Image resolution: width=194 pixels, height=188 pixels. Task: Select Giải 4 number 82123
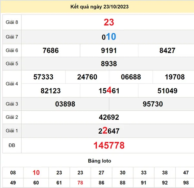50,91
